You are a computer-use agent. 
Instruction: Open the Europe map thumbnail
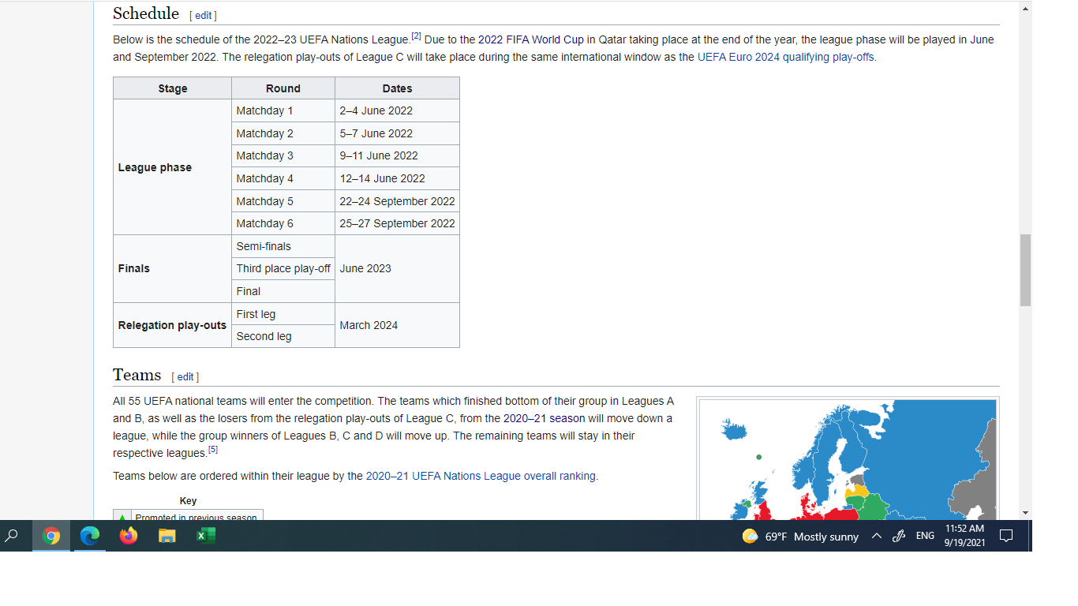click(x=848, y=459)
